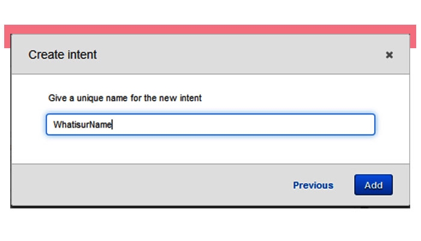
Task: Go back using the Previous link
Action: pyautogui.click(x=313, y=185)
